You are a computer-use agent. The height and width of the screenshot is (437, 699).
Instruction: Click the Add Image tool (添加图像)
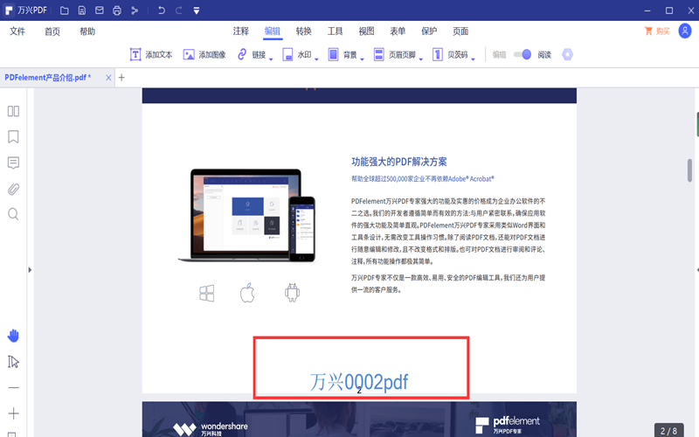tap(204, 54)
